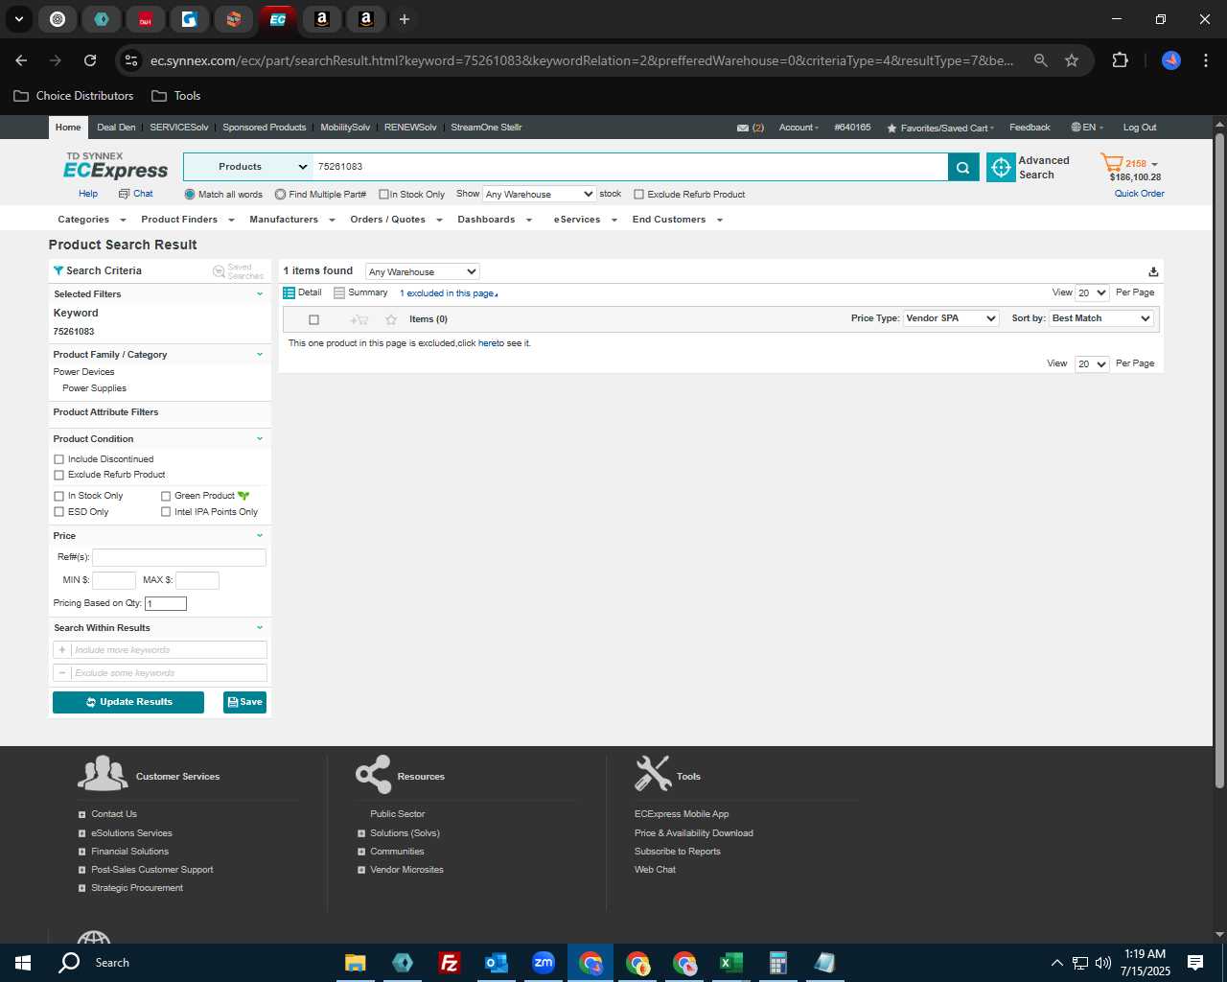Open File Explorer in taskbar
Image resolution: width=1227 pixels, height=982 pixels.
tap(356, 963)
